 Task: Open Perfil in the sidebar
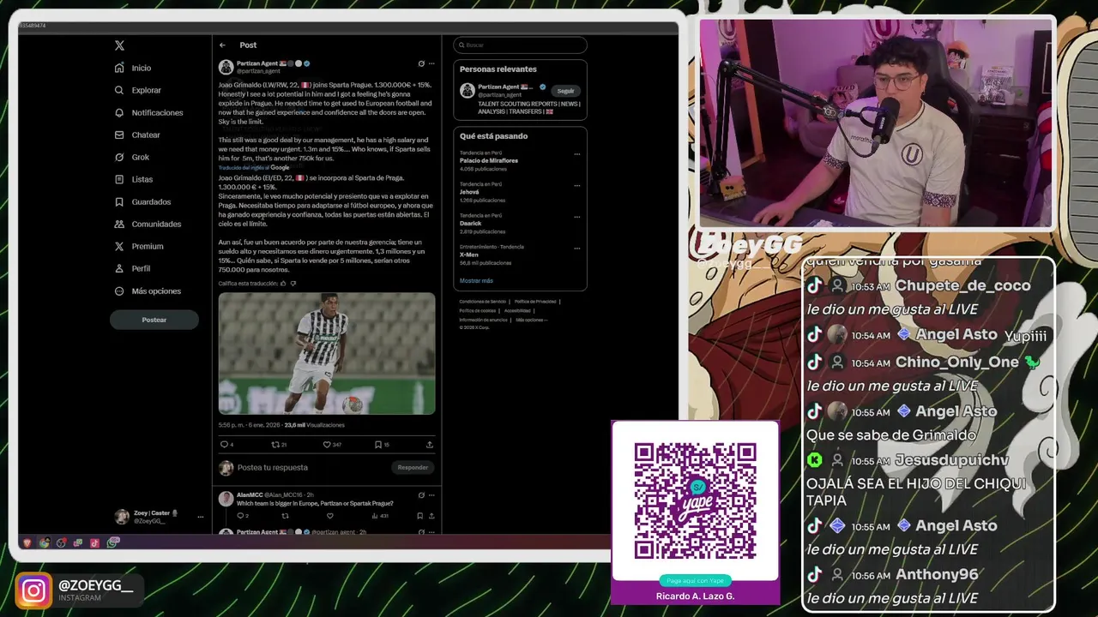tap(132, 268)
